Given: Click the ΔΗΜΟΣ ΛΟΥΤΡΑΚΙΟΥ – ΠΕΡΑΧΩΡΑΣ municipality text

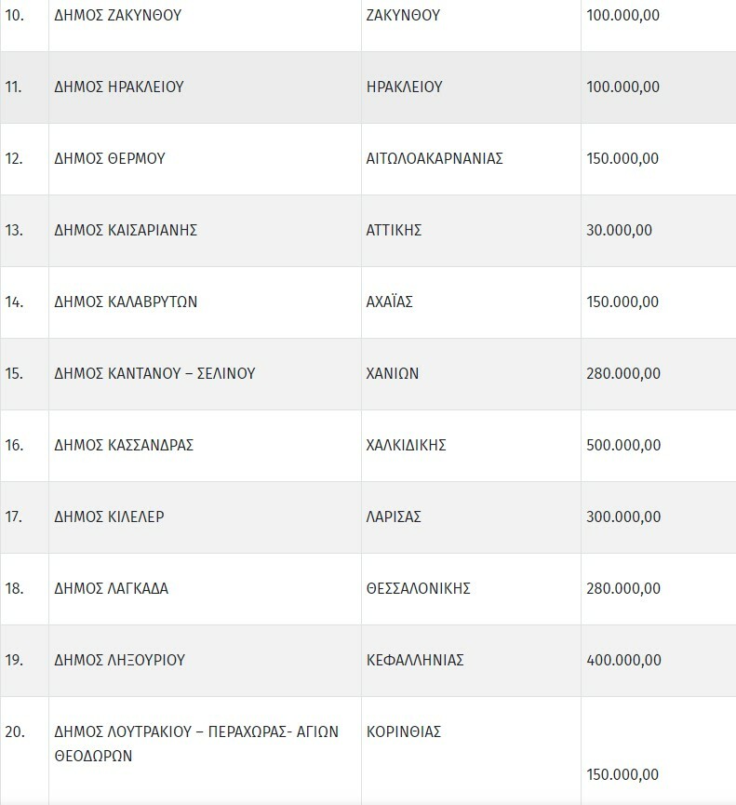Looking at the screenshot, I should [196, 731].
